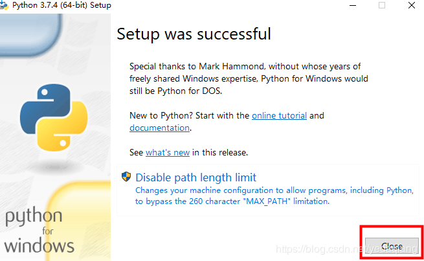Click the text 'New to Python? Start with the'
424x261 pixels.
189,115
